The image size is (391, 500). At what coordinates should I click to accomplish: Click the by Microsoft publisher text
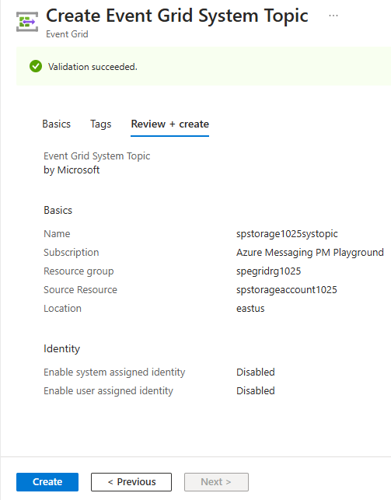coord(72,170)
